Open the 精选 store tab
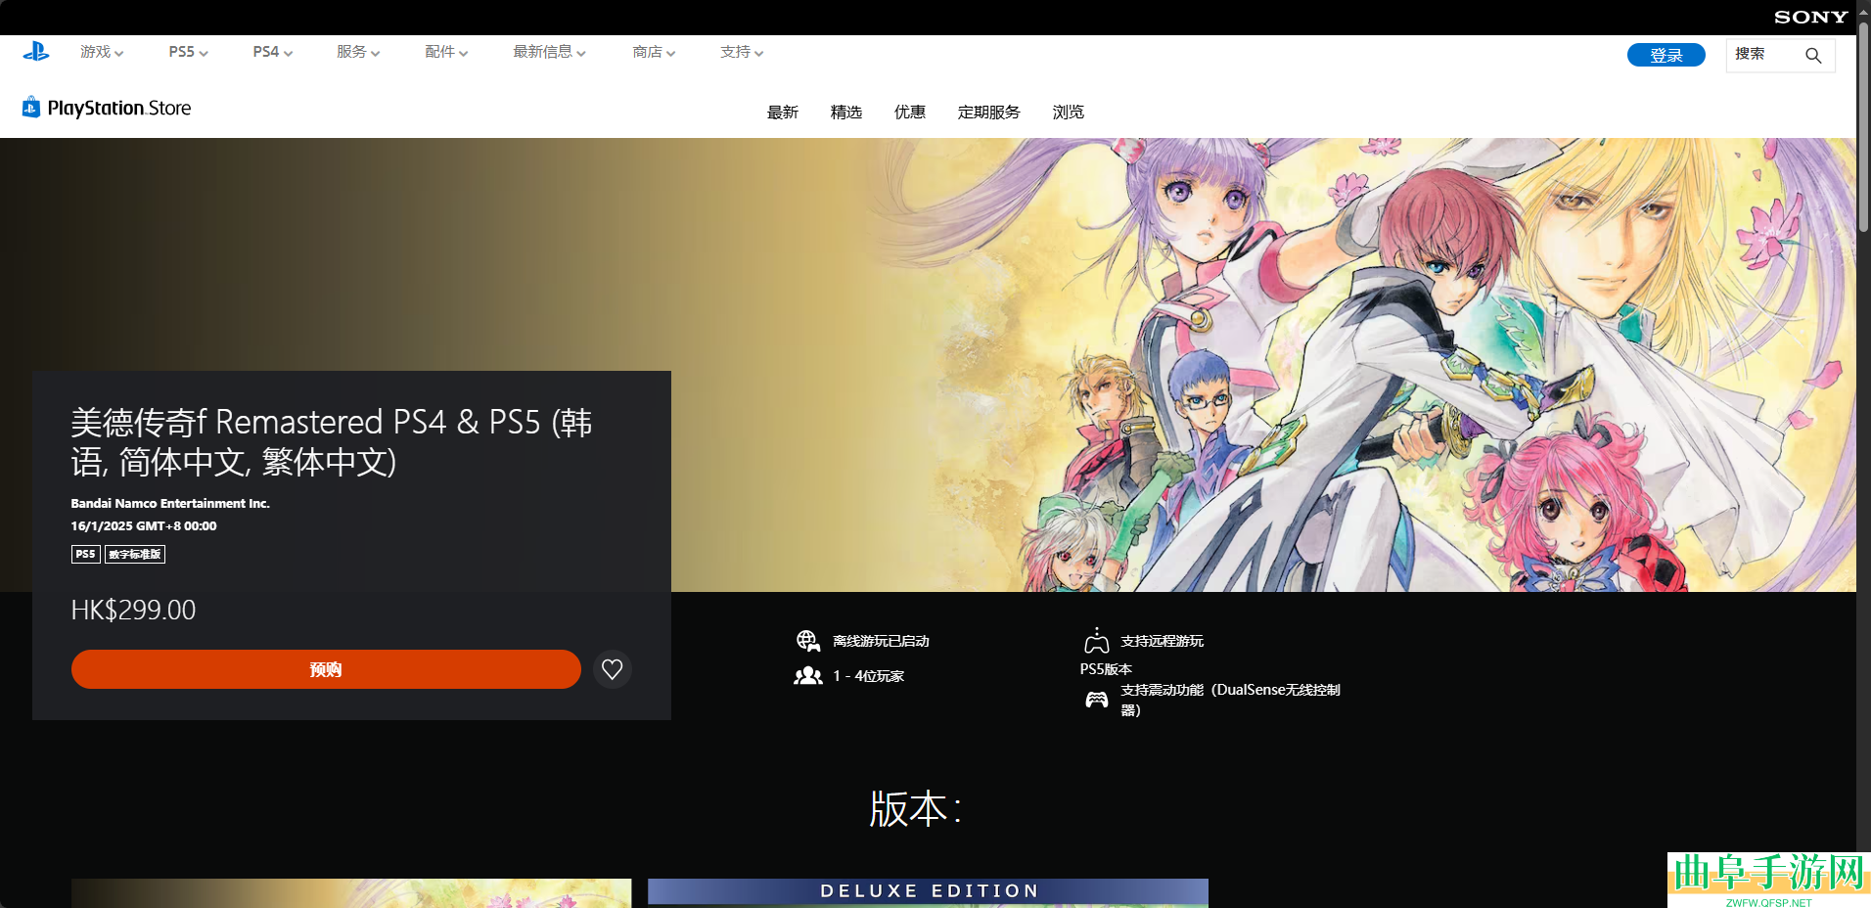 tap(846, 113)
